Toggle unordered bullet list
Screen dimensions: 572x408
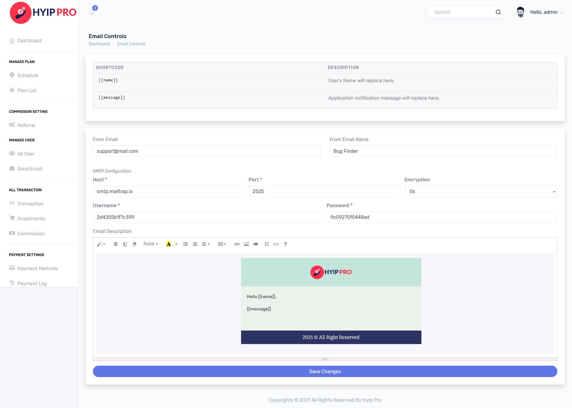185,244
